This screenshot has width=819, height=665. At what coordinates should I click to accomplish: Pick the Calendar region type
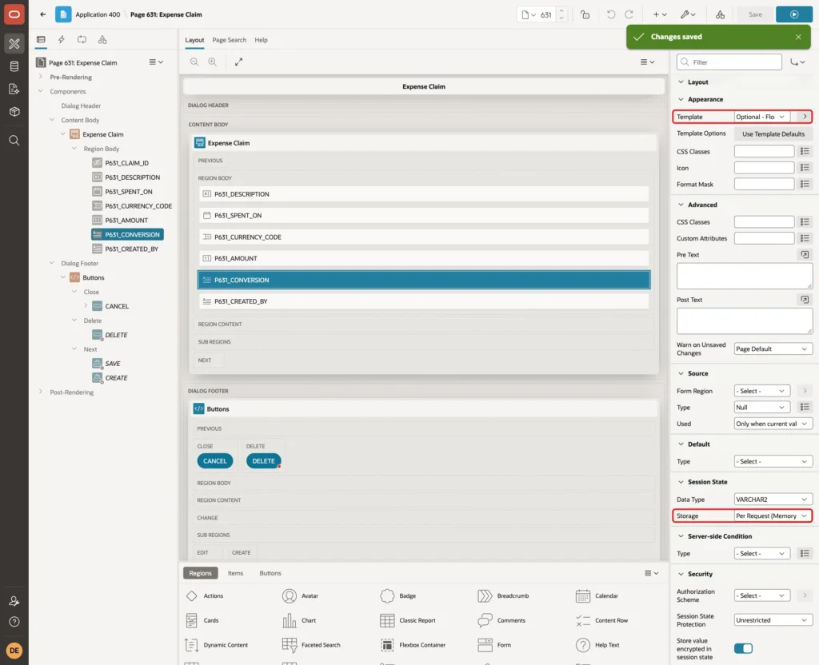[597, 595]
